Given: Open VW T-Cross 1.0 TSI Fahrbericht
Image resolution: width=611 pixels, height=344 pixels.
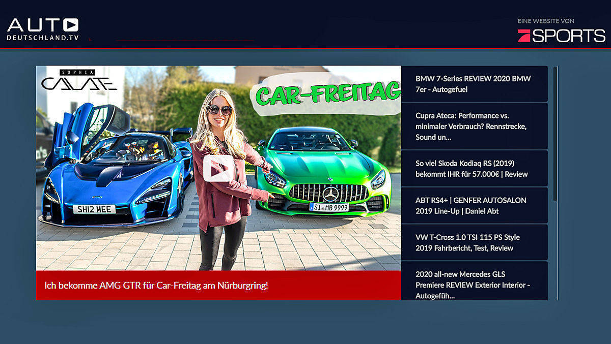Looking at the screenshot, I should click(x=474, y=242).
